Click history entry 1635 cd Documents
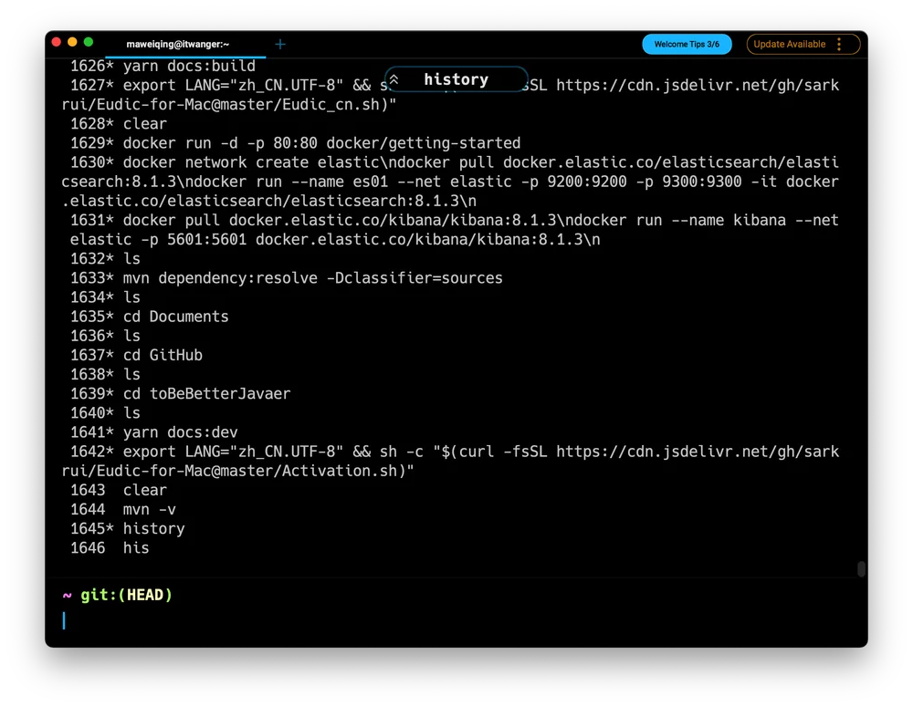Screen dimensions: 913x707 pyautogui.click(x=149, y=317)
